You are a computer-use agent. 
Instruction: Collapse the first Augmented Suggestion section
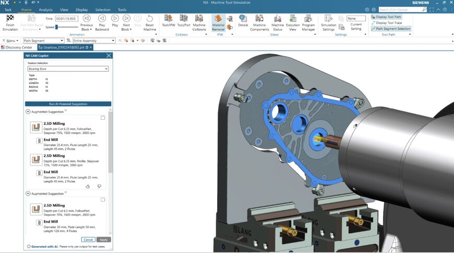[28, 112]
